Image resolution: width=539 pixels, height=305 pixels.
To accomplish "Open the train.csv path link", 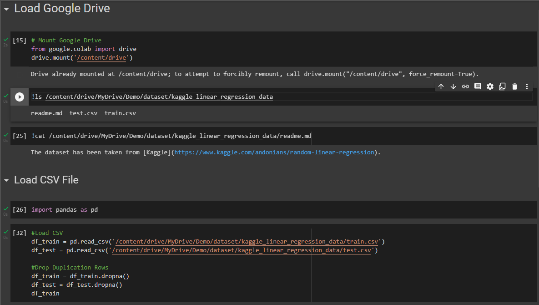I will 248,241.
